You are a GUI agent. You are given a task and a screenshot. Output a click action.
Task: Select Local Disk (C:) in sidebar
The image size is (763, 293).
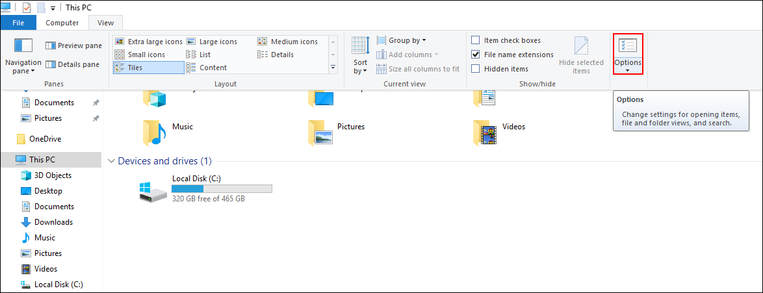(51, 285)
